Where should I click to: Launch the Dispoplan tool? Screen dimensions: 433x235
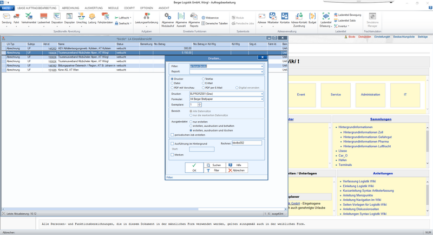(69, 18)
